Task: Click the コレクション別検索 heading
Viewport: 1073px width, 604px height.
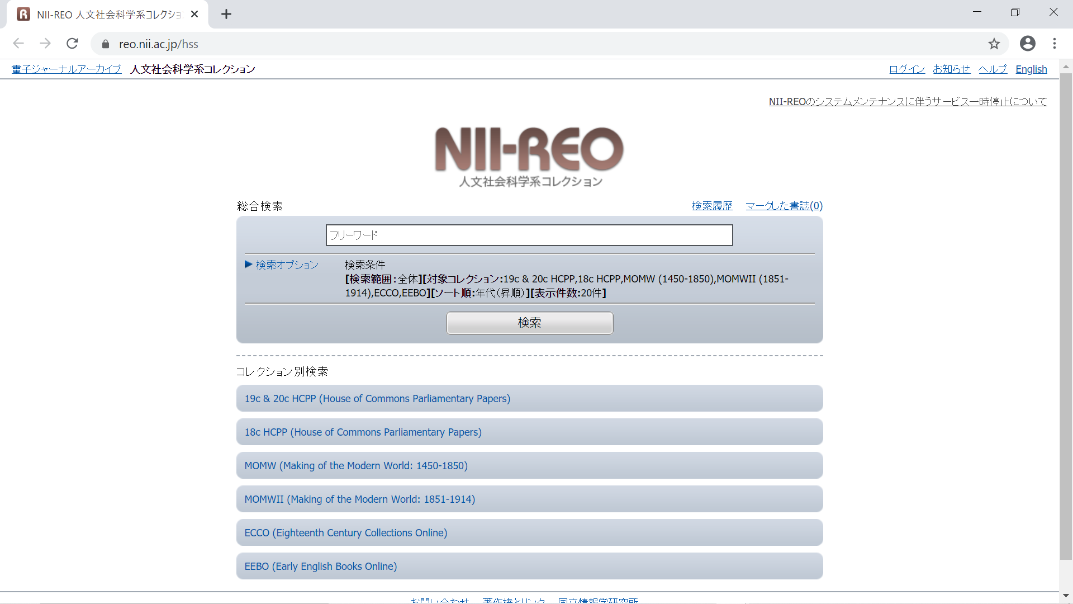Action: 282,372
